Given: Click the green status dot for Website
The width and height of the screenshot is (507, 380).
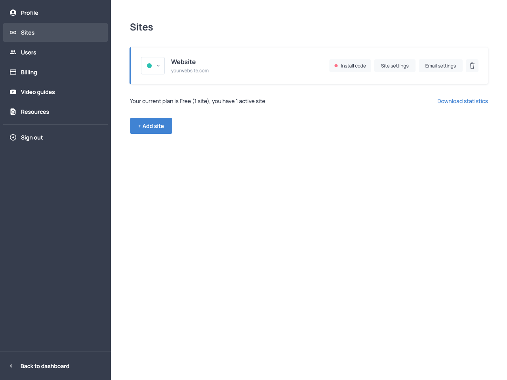Looking at the screenshot, I should pyautogui.click(x=149, y=66).
